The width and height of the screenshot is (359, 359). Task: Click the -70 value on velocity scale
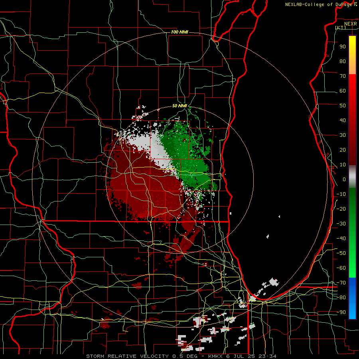point(341,283)
